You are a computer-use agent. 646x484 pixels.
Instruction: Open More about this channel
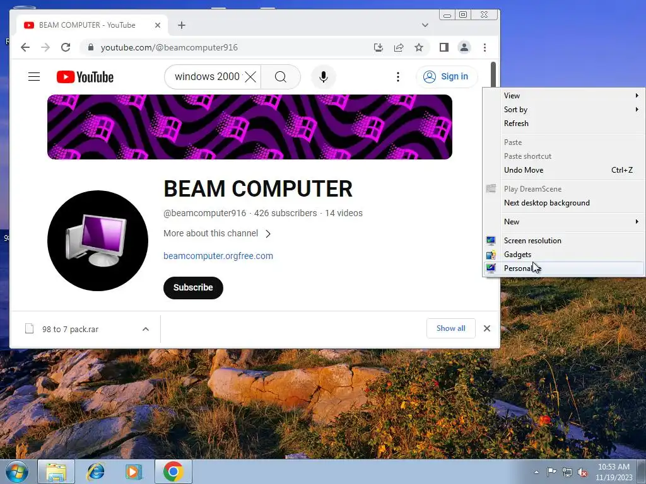click(217, 233)
